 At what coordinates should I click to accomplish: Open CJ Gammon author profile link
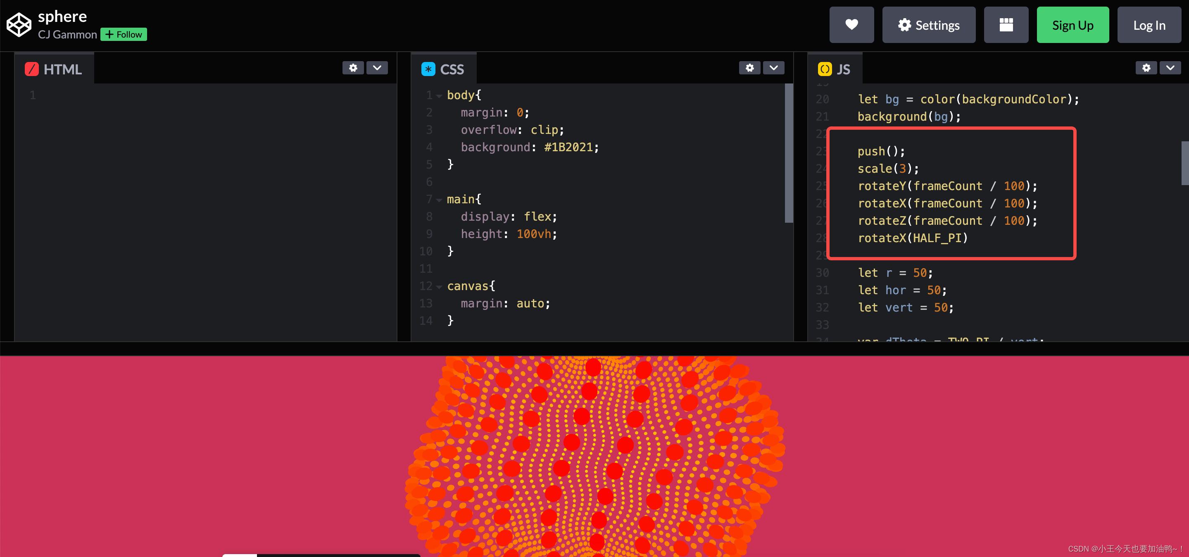pyautogui.click(x=67, y=35)
